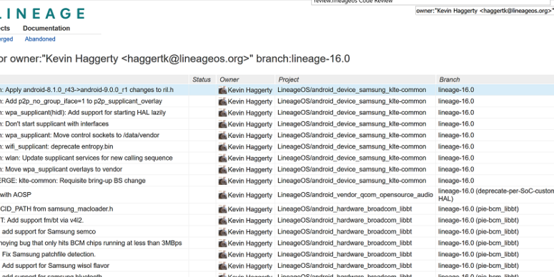Open lineage-16.0 branch link in 'bring-up BS change' row
This screenshot has height=277, width=554.
coord(456,181)
